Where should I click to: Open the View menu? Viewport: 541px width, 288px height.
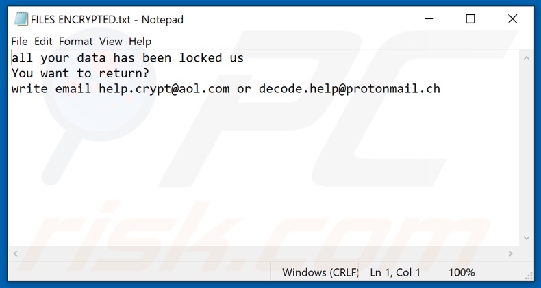pyautogui.click(x=110, y=41)
